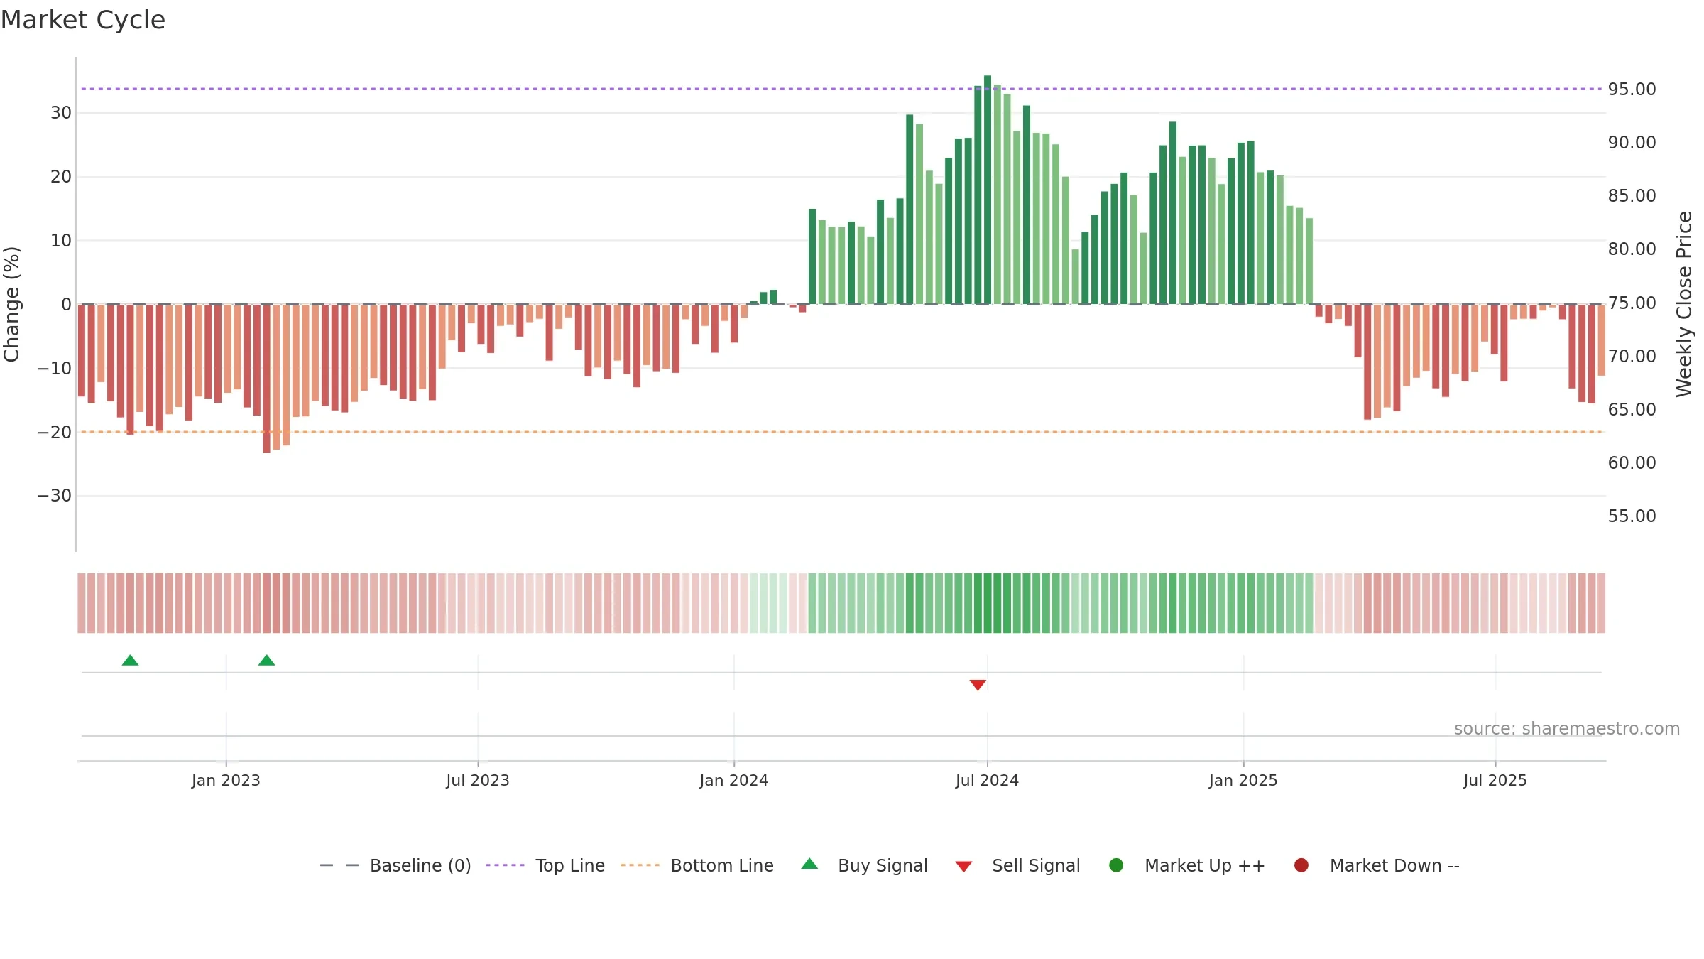Click the Jul 2023 x-axis label
This screenshot has width=1704, height=959.
coord(478,781)
